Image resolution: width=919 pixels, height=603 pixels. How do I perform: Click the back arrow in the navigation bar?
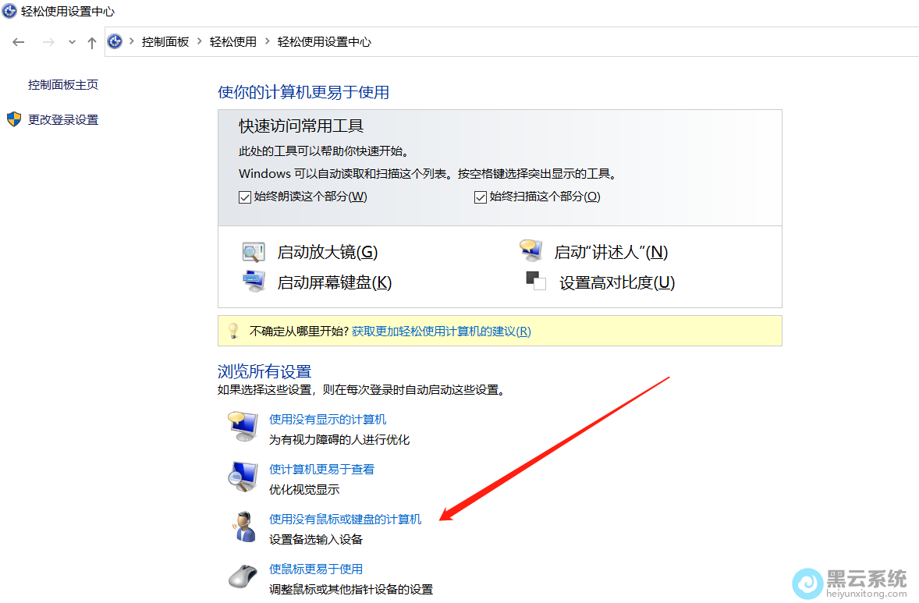click(x=18, y=42)
